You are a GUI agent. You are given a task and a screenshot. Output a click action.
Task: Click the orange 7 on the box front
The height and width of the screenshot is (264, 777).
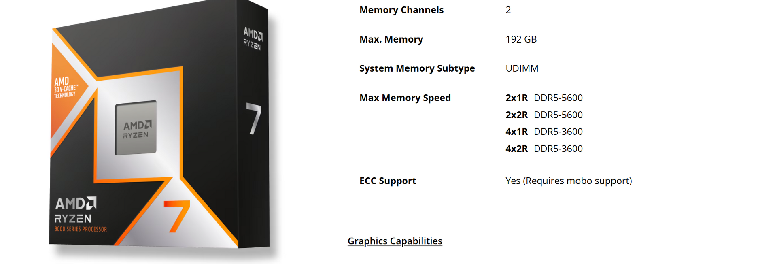[x=177, y=216]
